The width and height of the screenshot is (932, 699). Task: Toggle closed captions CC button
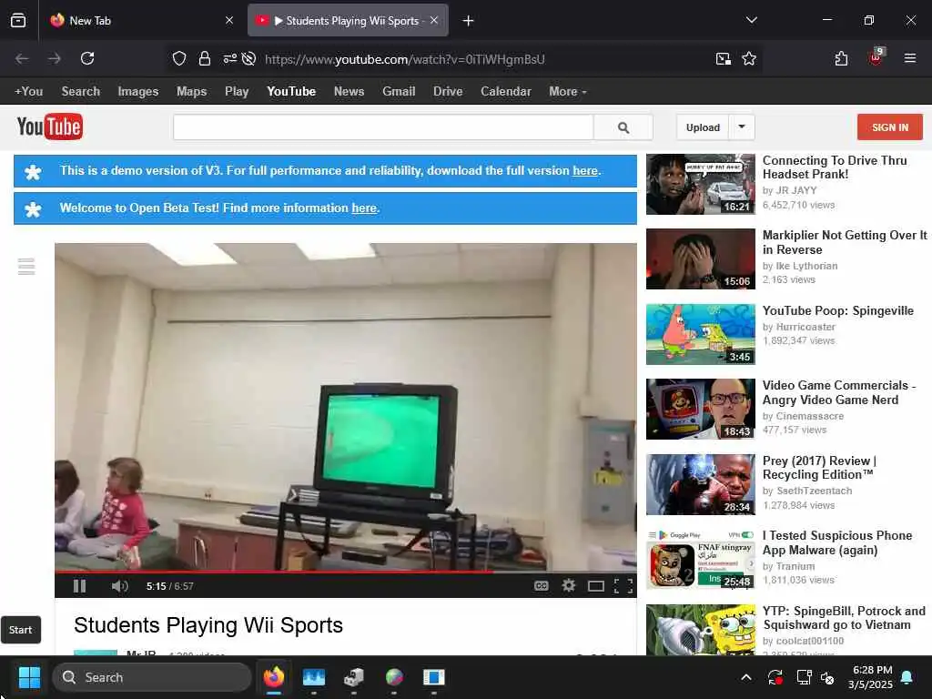pyautogui.click(x=541, y=586)
